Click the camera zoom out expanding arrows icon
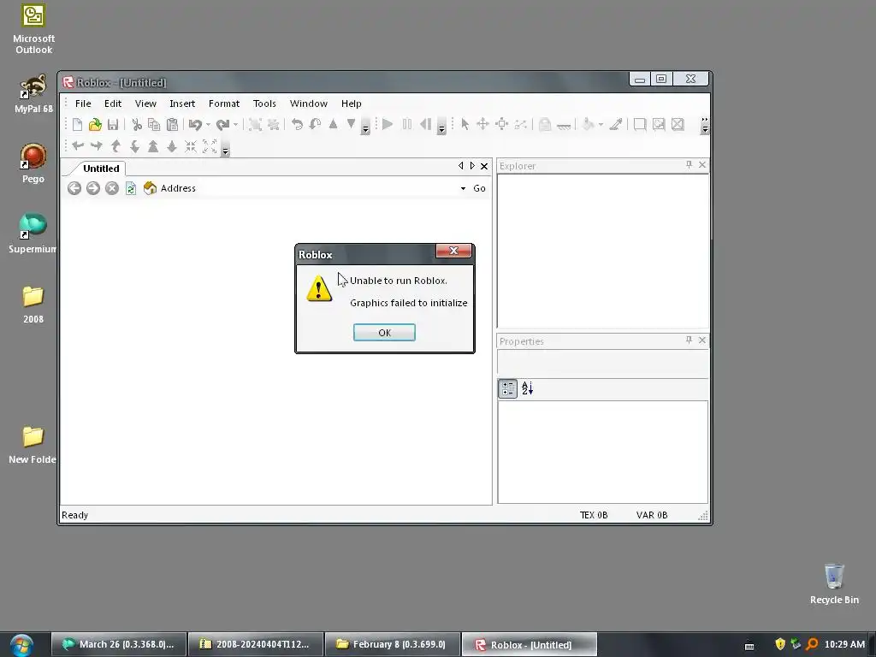 tap(210, 146)
